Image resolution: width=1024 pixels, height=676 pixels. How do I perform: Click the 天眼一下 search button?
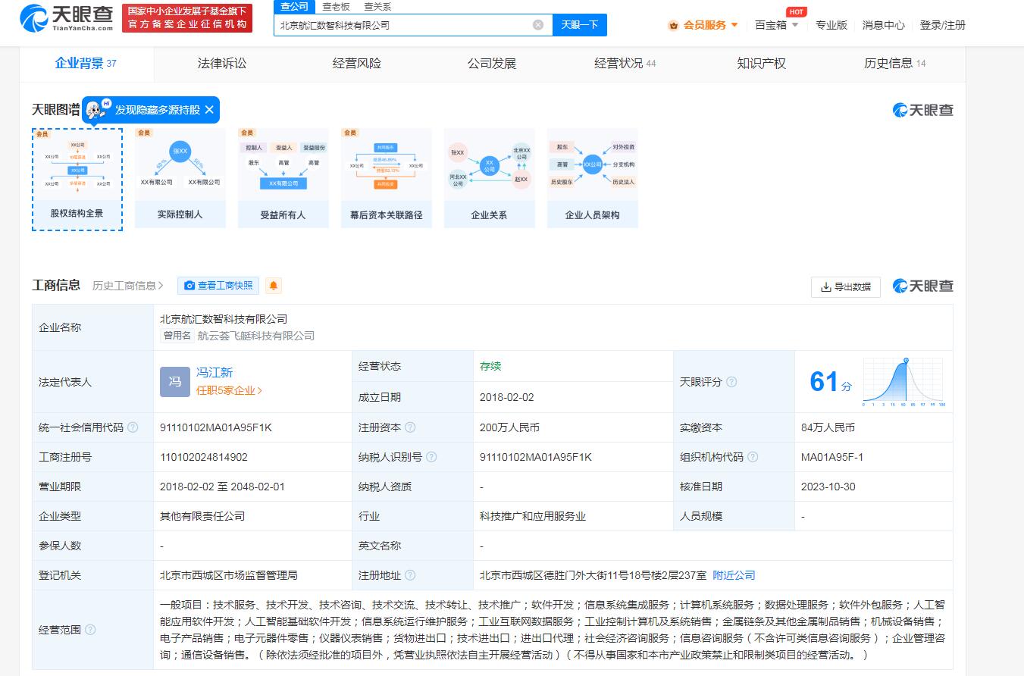click(x=580, y=25)
